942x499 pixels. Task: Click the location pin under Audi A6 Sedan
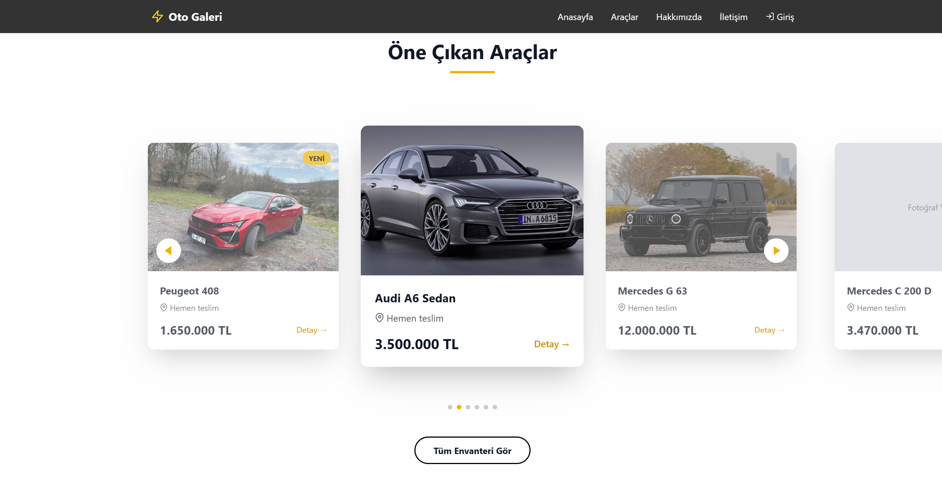(379, 318)
